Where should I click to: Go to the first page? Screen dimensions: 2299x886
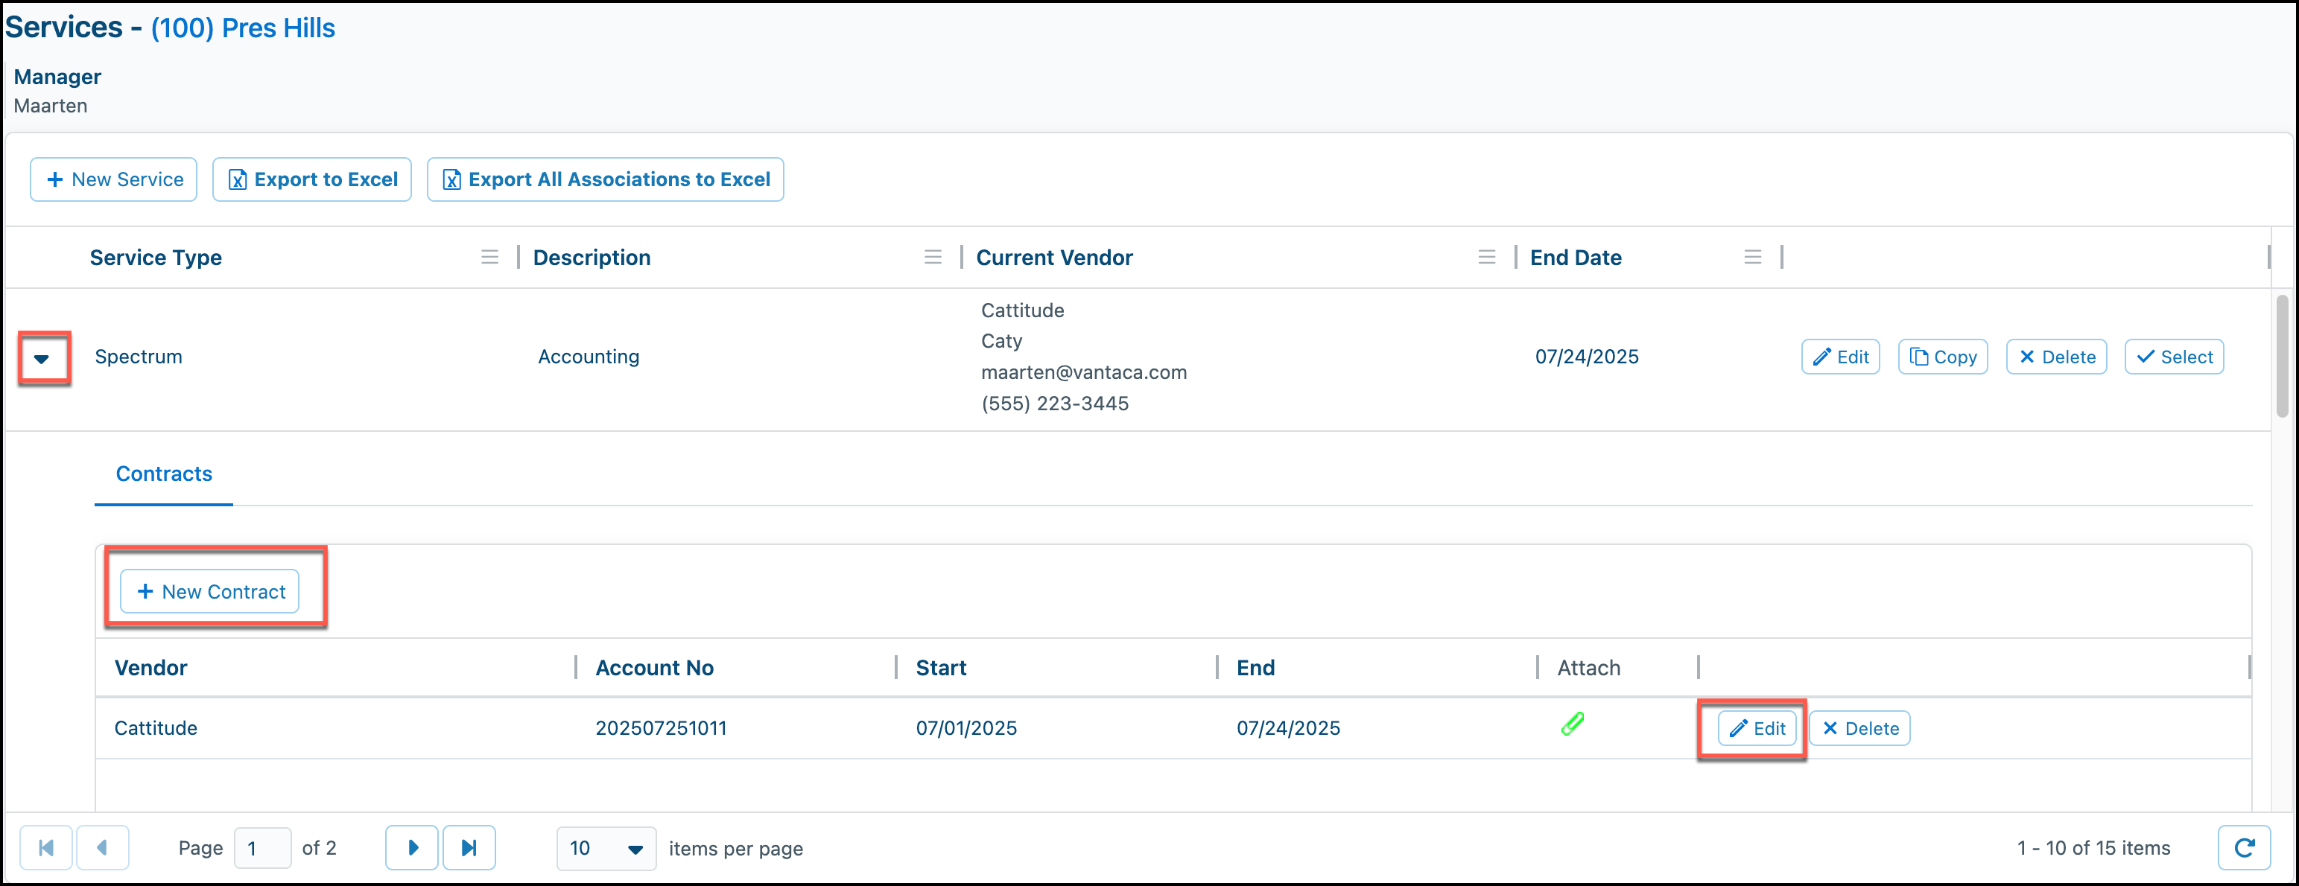45,847
